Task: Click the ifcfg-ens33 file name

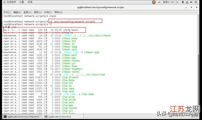Action: tap(71, 30)
